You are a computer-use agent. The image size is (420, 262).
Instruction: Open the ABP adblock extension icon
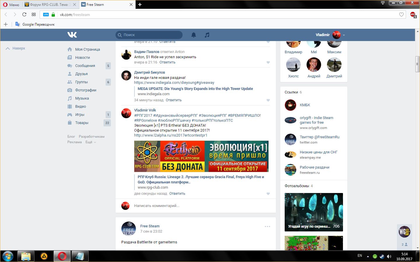[x=413, y=15]
